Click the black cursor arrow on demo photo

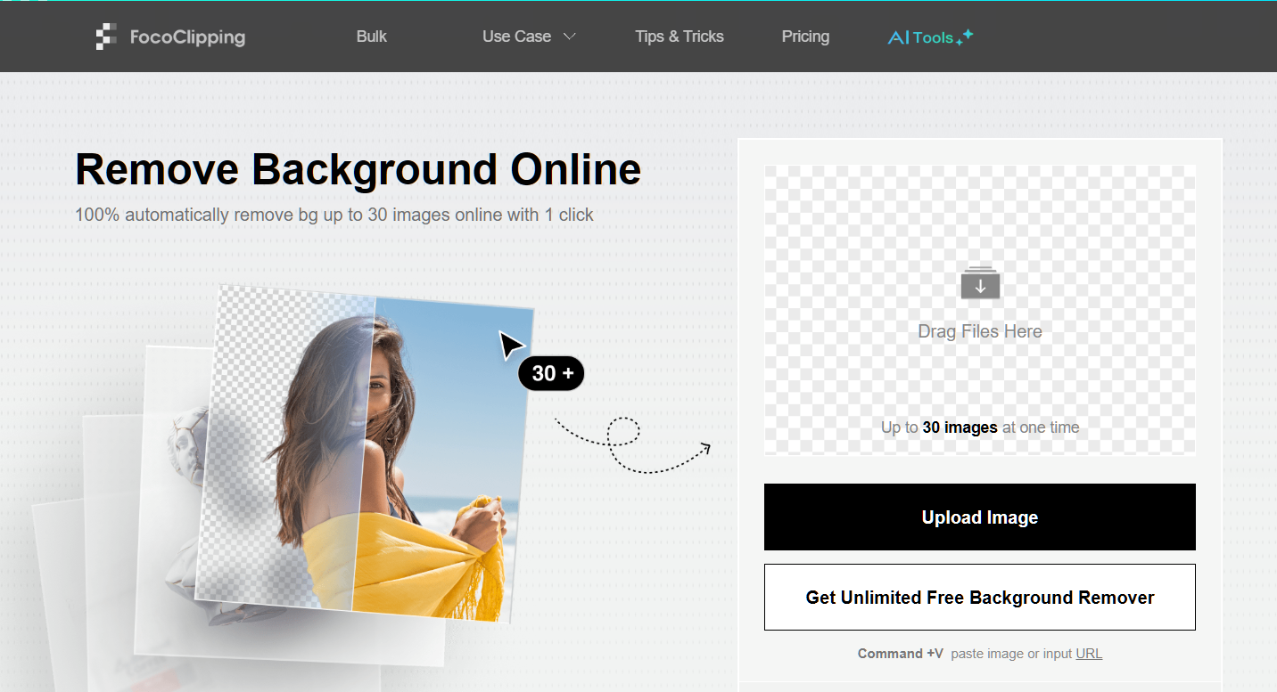pyautogui.click(x=511, y=346)
